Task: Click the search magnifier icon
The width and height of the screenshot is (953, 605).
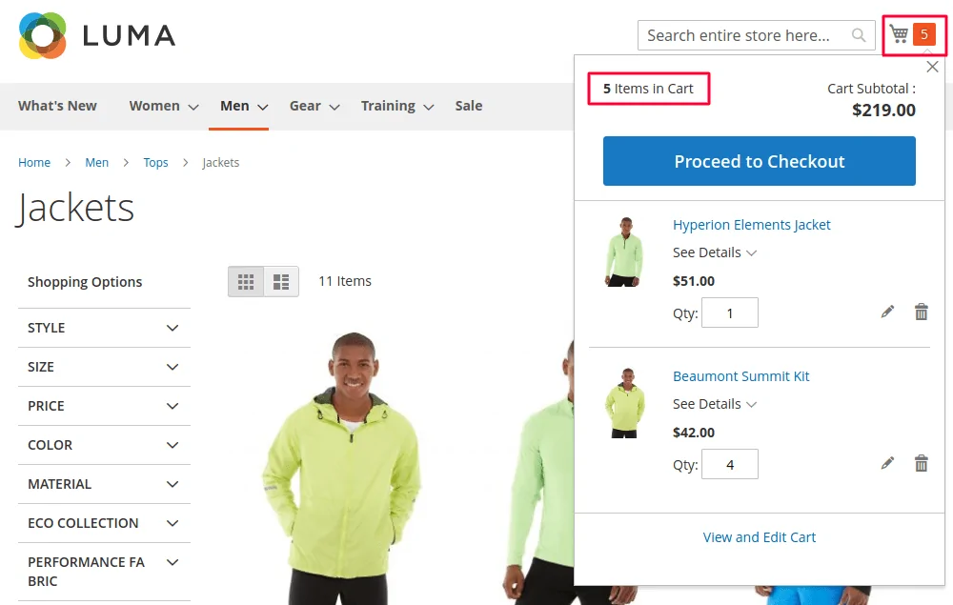Action: tap(859, 35)
